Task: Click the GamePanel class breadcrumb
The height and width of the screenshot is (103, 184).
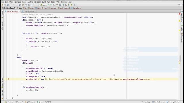Action: tap(76, 8)
